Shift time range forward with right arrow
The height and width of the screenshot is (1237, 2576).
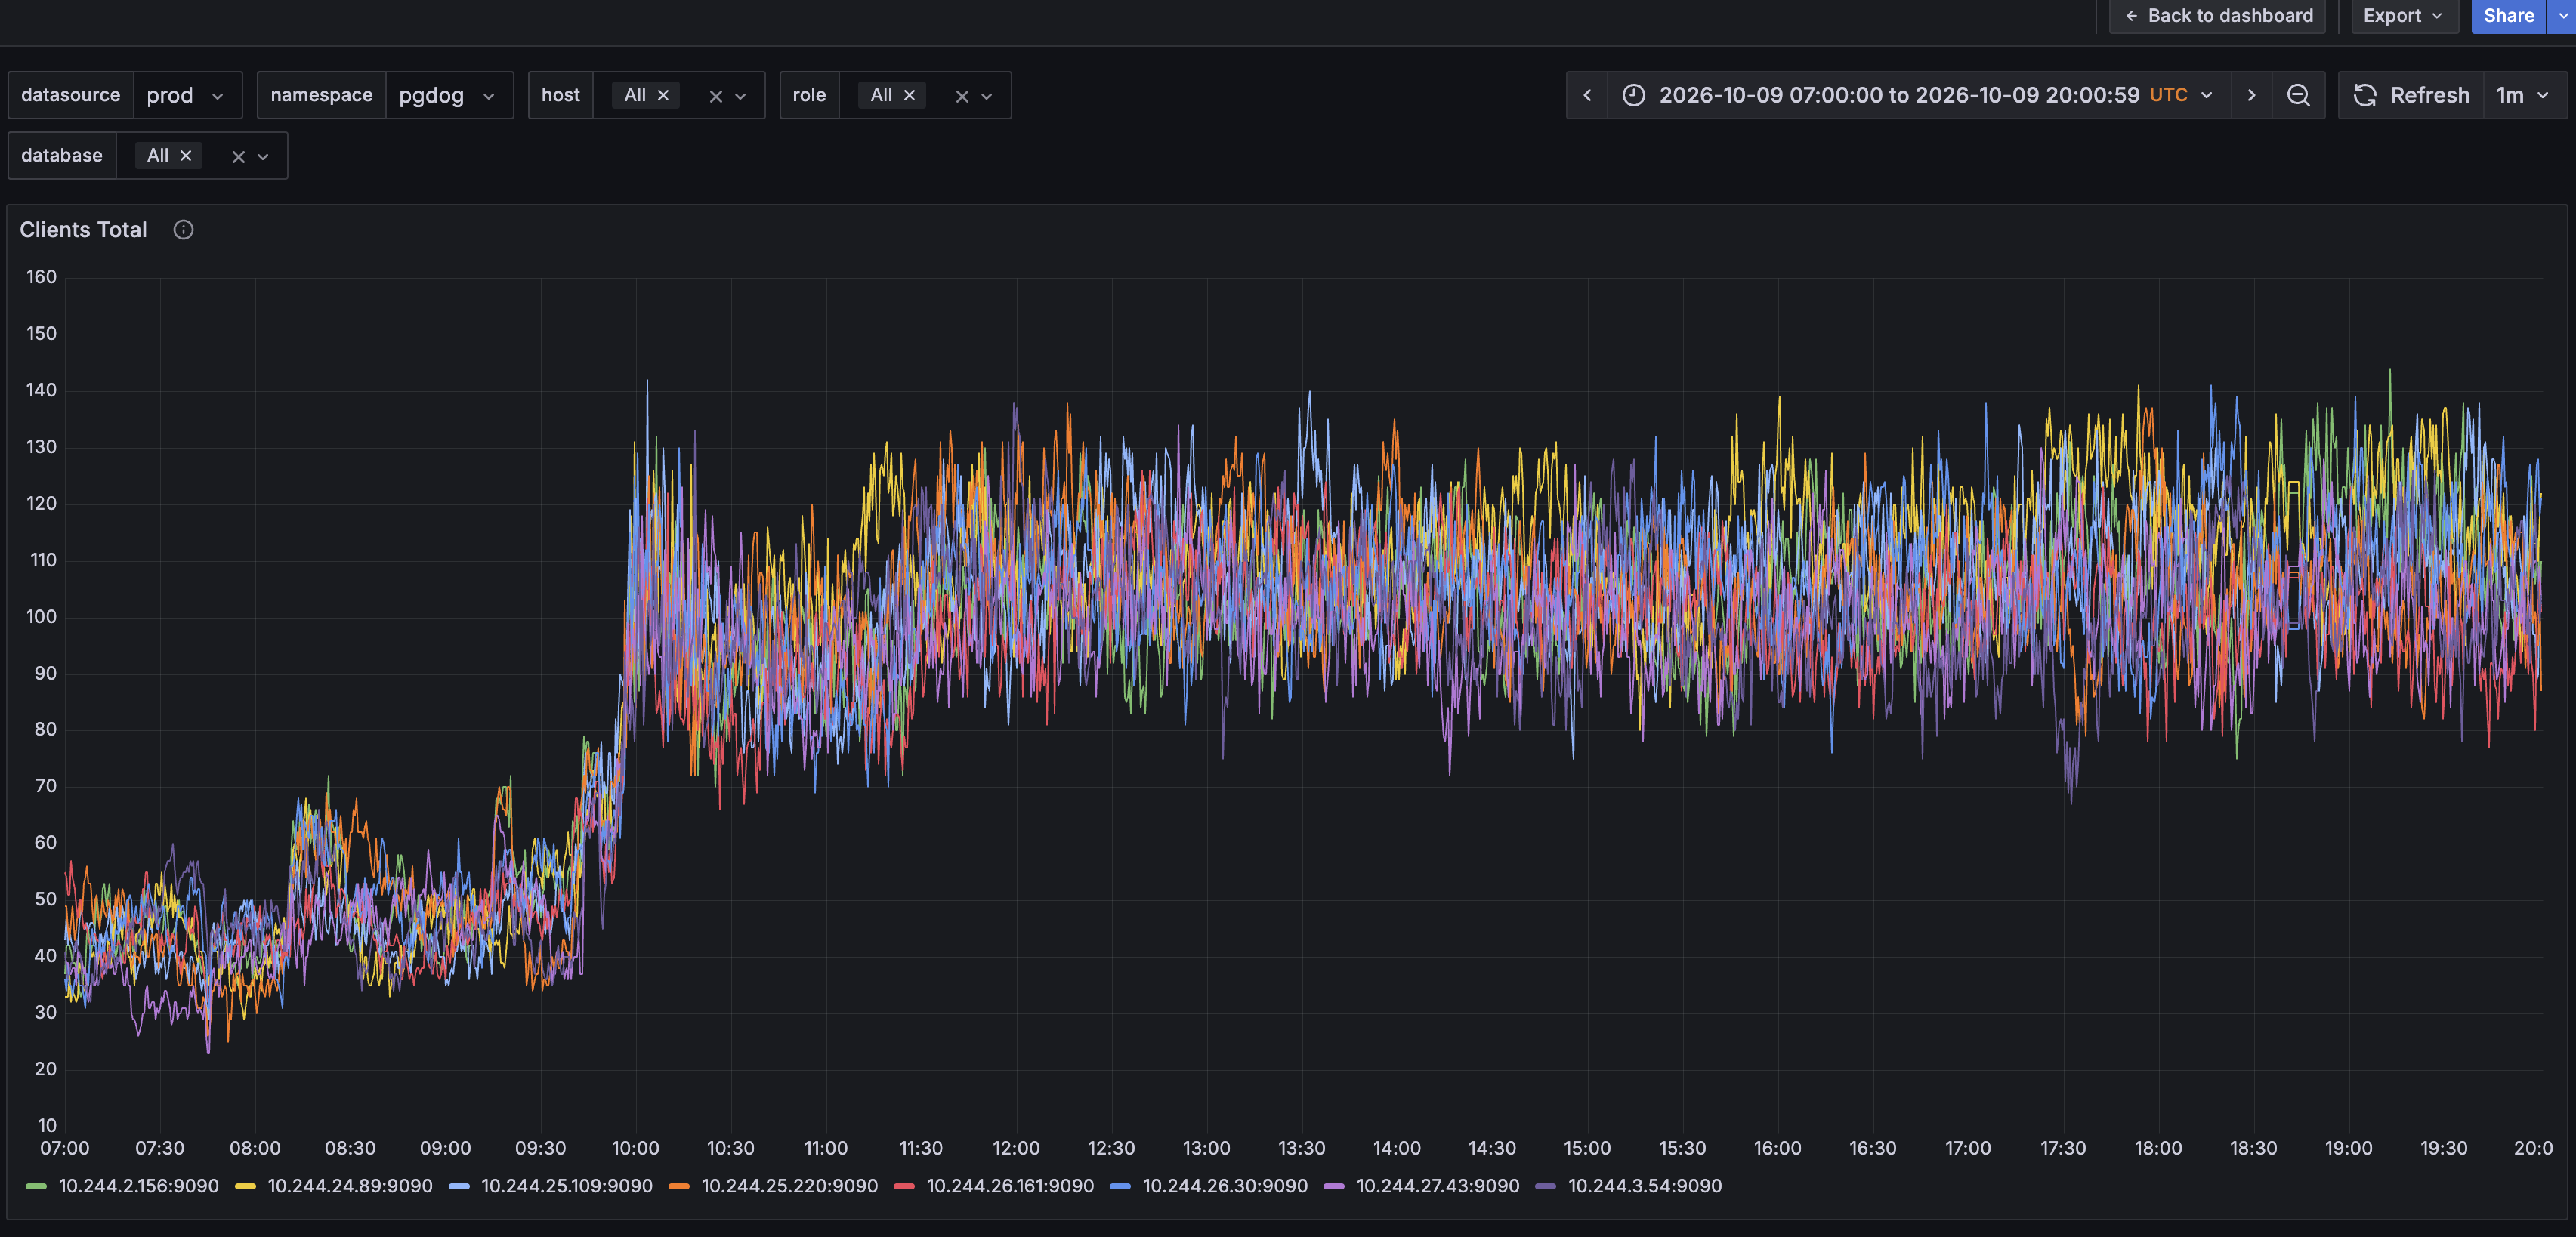tap(2251, 95)
